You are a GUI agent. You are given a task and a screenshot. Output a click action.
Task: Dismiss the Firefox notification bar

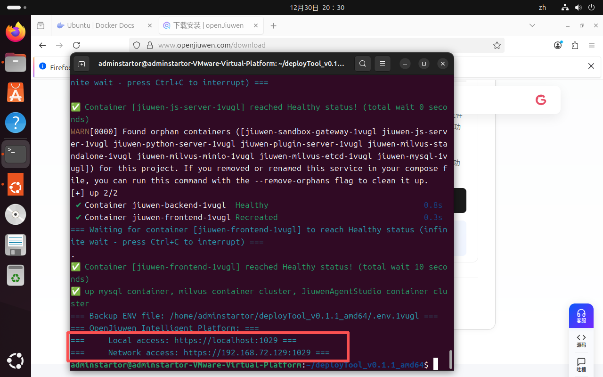tap(591, 66)
